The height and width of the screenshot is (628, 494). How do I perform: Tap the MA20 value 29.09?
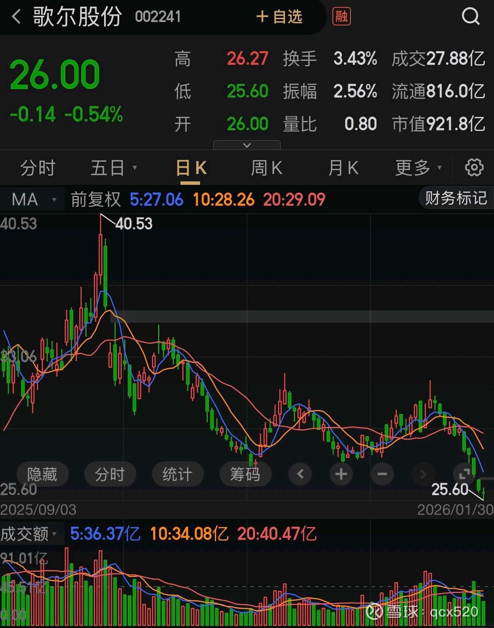294,199
